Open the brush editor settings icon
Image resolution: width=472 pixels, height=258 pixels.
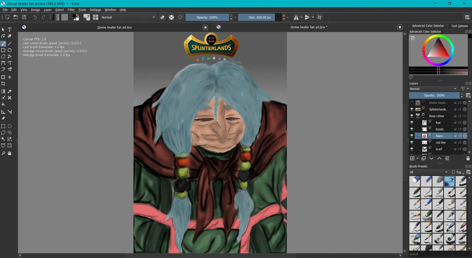click(87, 17)
